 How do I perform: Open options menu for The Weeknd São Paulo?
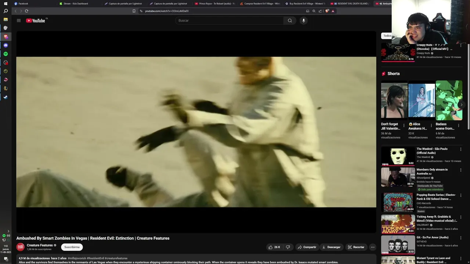461,149
